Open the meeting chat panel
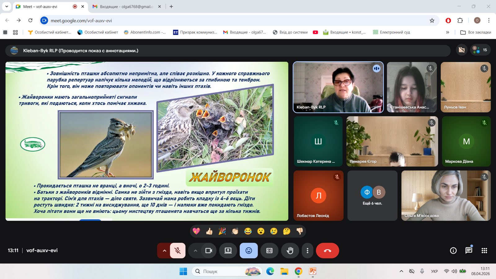This screenshot has height=279, width=496. point(469,250)
